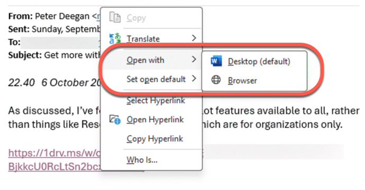365x190 pixels.
Task: Choose Select Hyperlink from context menu
Action: 151,100
